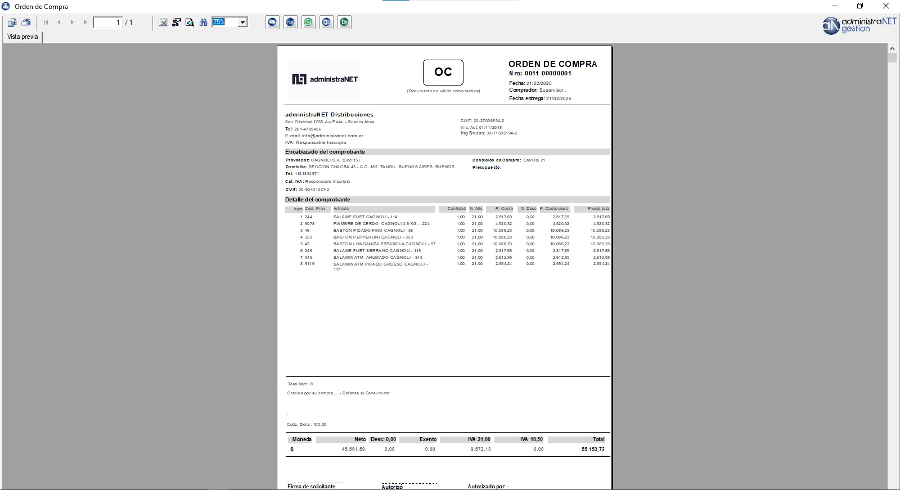Click the Autorizado por label
900x490 pixels.
(x=488, y=487)
